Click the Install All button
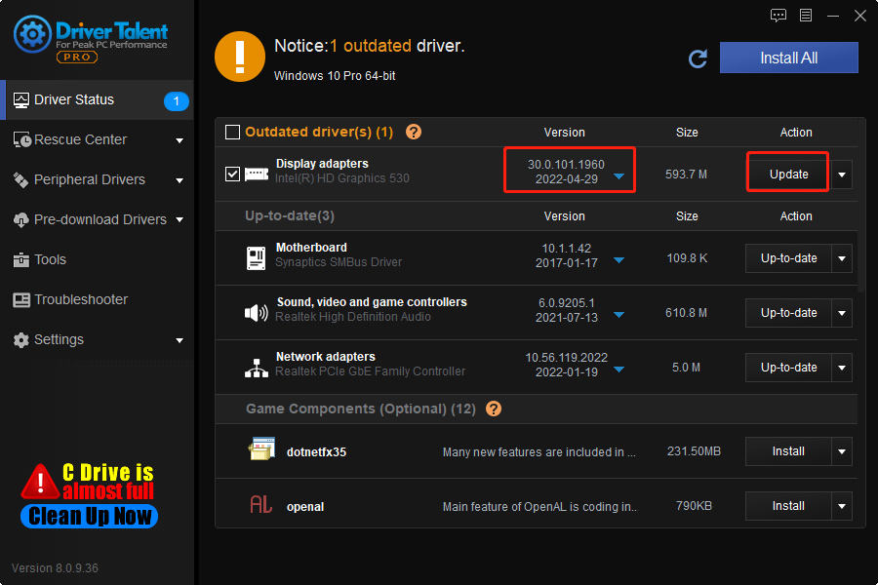This screenshot has width=878, height=585. (788, 58)
